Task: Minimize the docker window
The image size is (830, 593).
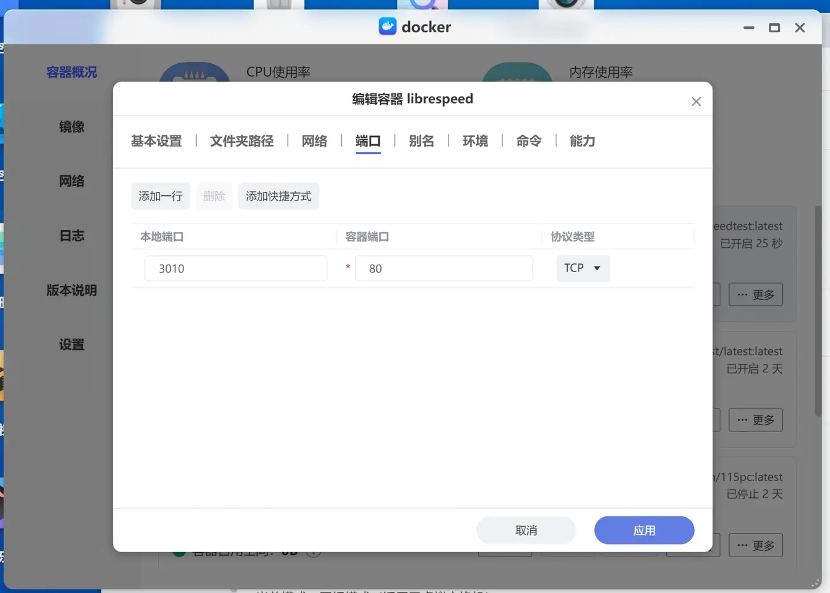Action: [x=749, y=28]
